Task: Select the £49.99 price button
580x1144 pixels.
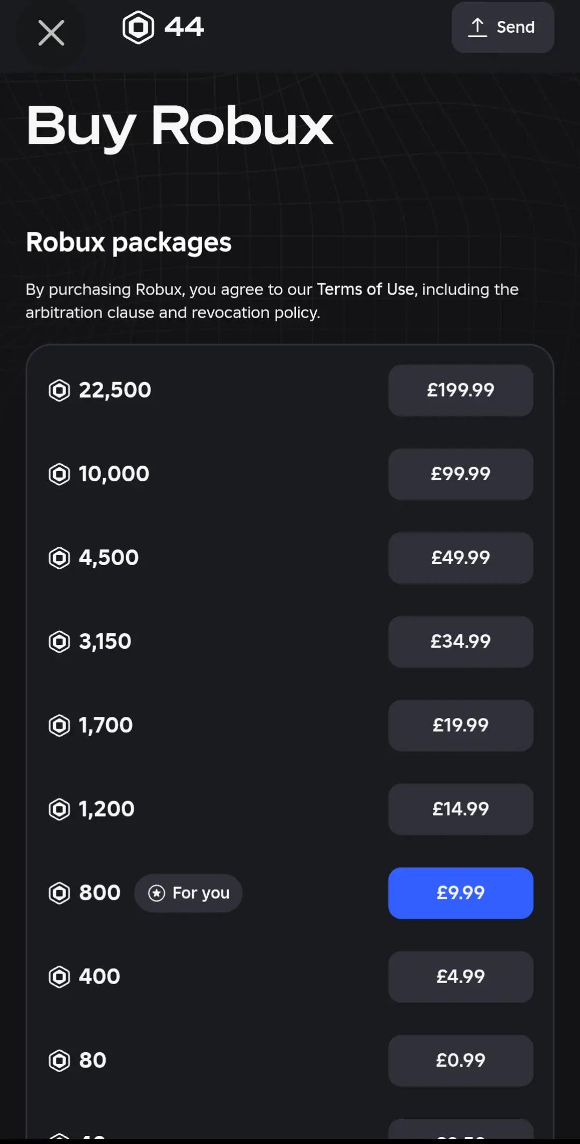Action: coord(461,558)
